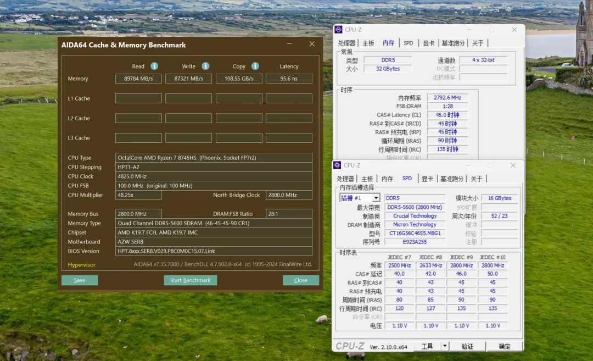Click the info icon next to Read
The height and width of the screenshot is (361, 593).
154,66
